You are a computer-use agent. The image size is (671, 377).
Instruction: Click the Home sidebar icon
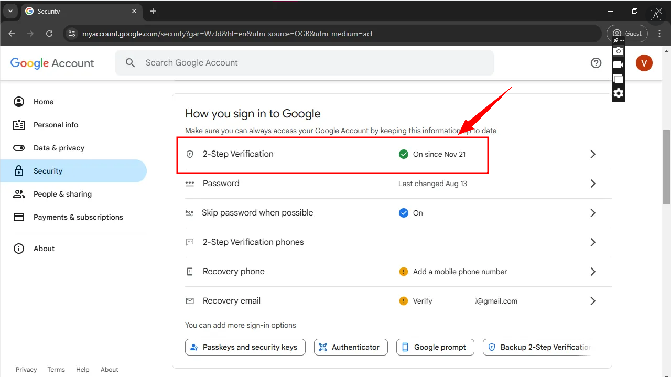[19, 102]
